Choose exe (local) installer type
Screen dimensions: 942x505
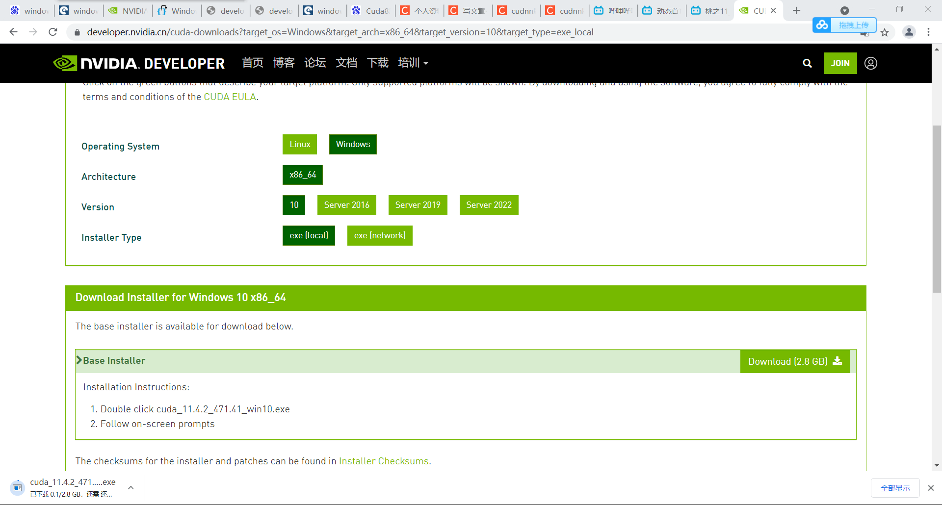coord(309,235)
